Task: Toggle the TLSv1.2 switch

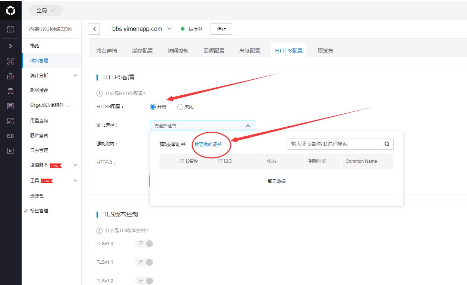Action: tap(144, 281)
